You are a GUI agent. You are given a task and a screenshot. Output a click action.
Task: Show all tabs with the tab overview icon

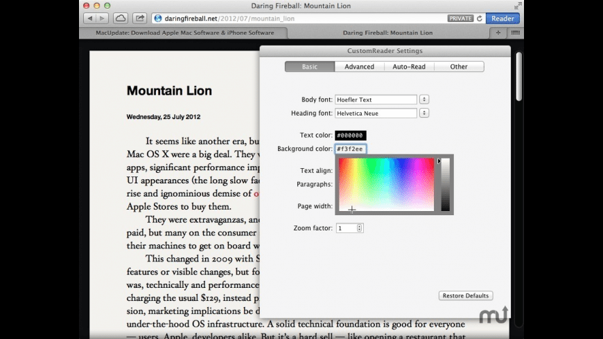pyautogui.click(x=515, y=33)
